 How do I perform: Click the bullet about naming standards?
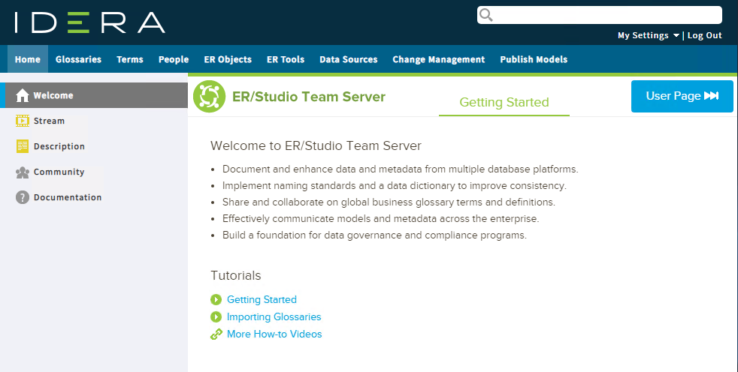coord(395,186)
